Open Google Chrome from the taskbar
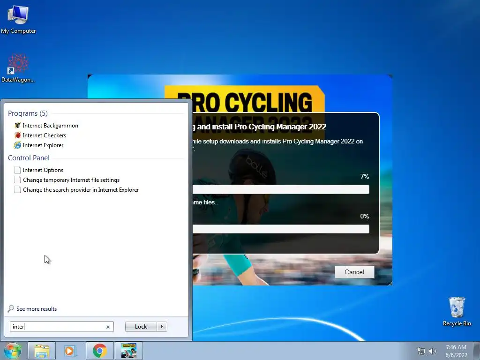The width and height of the screenshot is (480, 360). [99, 351]
